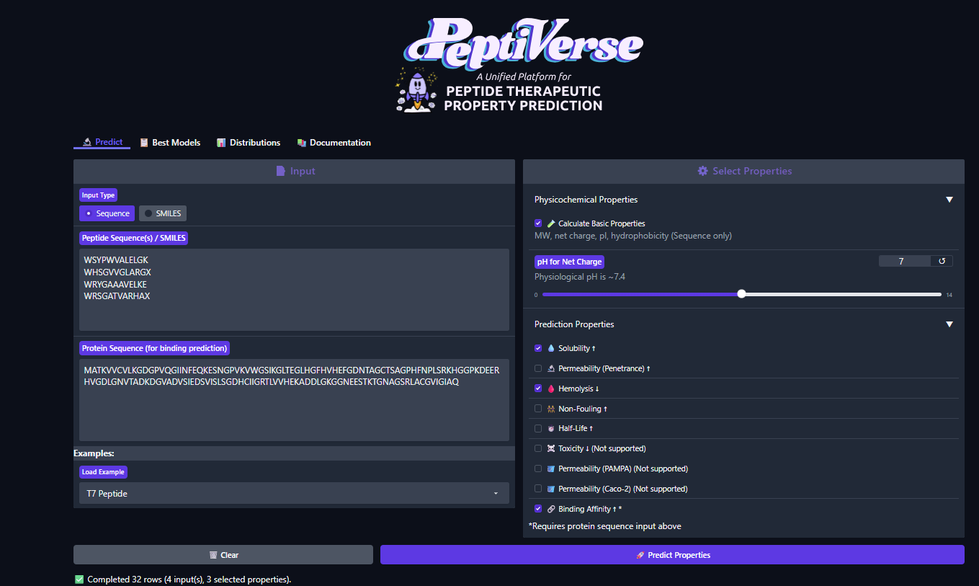The height and width of the screenshot is (586, 979).
Task: Go to the Documentation tab
Action: coord(334,143)
